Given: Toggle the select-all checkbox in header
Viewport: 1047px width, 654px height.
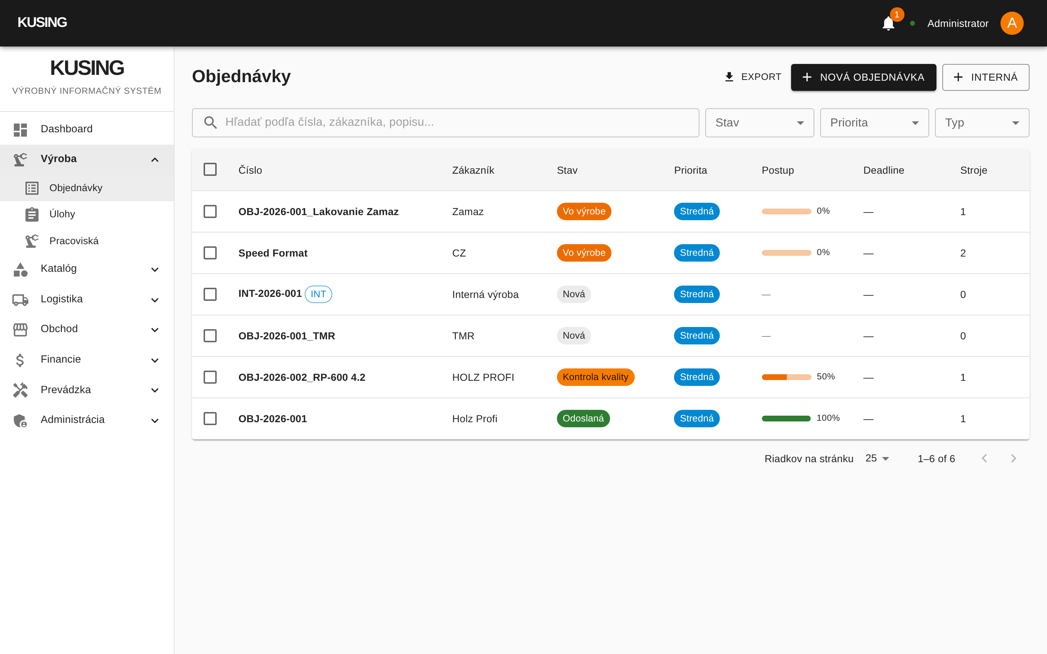Looking at the screenshot, I should pyautogui.click(x=210, y=170).
